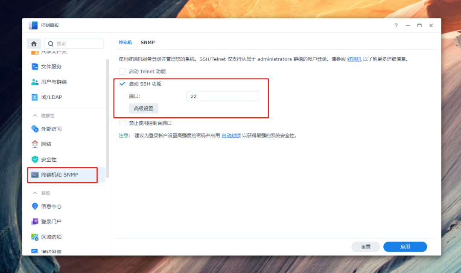
Task: Switch to the SNMP tab
Action: click(x=148, y=42)
